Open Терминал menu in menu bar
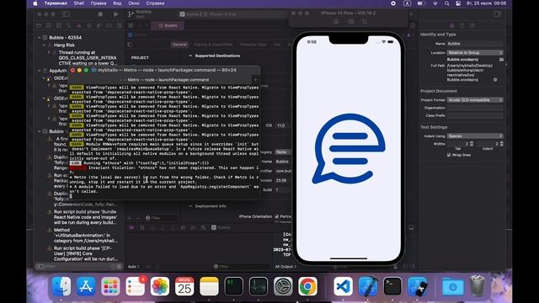Screen dimensions: 539x303 (x=56, y=3)
